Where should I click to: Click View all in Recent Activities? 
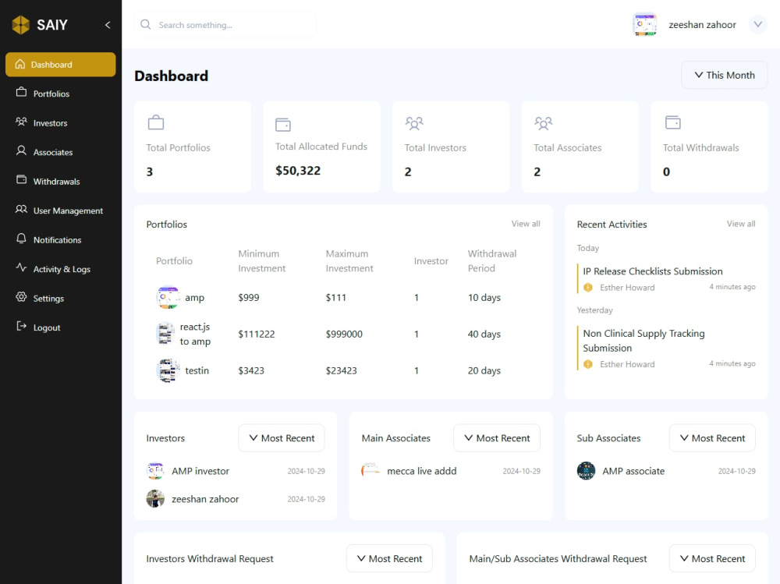(741, 224)
